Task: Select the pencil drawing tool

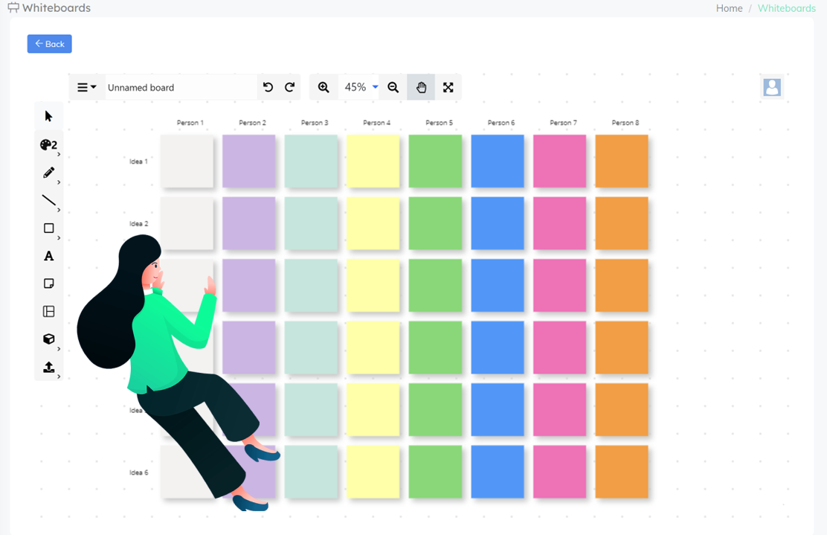Action: [x=48, y=173]
